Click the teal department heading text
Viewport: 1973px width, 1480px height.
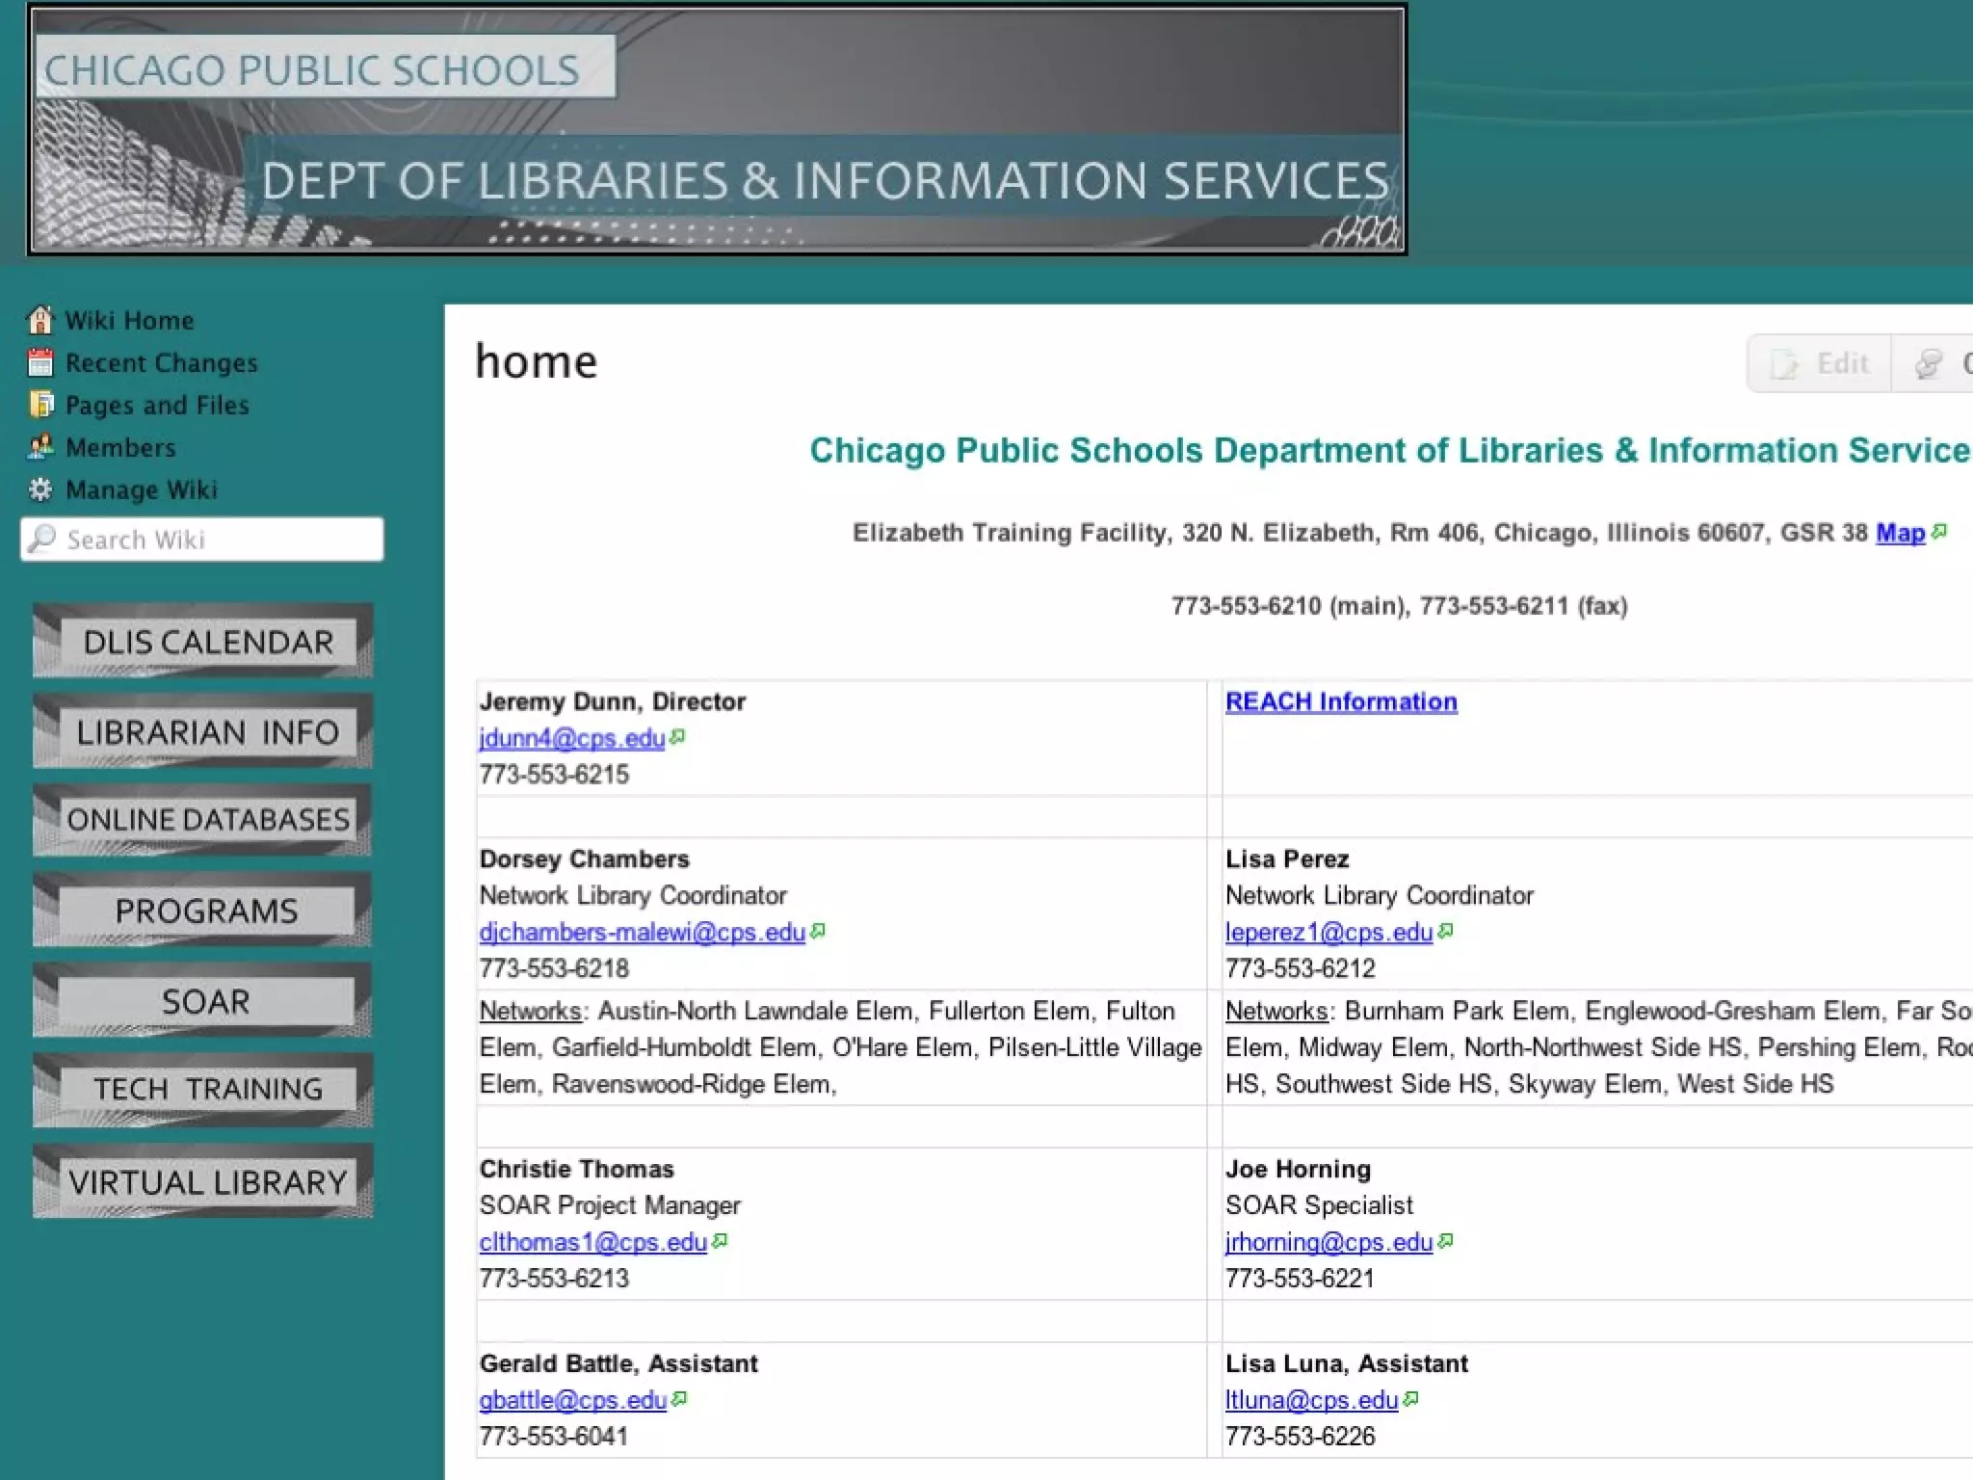pyautogui.click(x=1390, y=450)
